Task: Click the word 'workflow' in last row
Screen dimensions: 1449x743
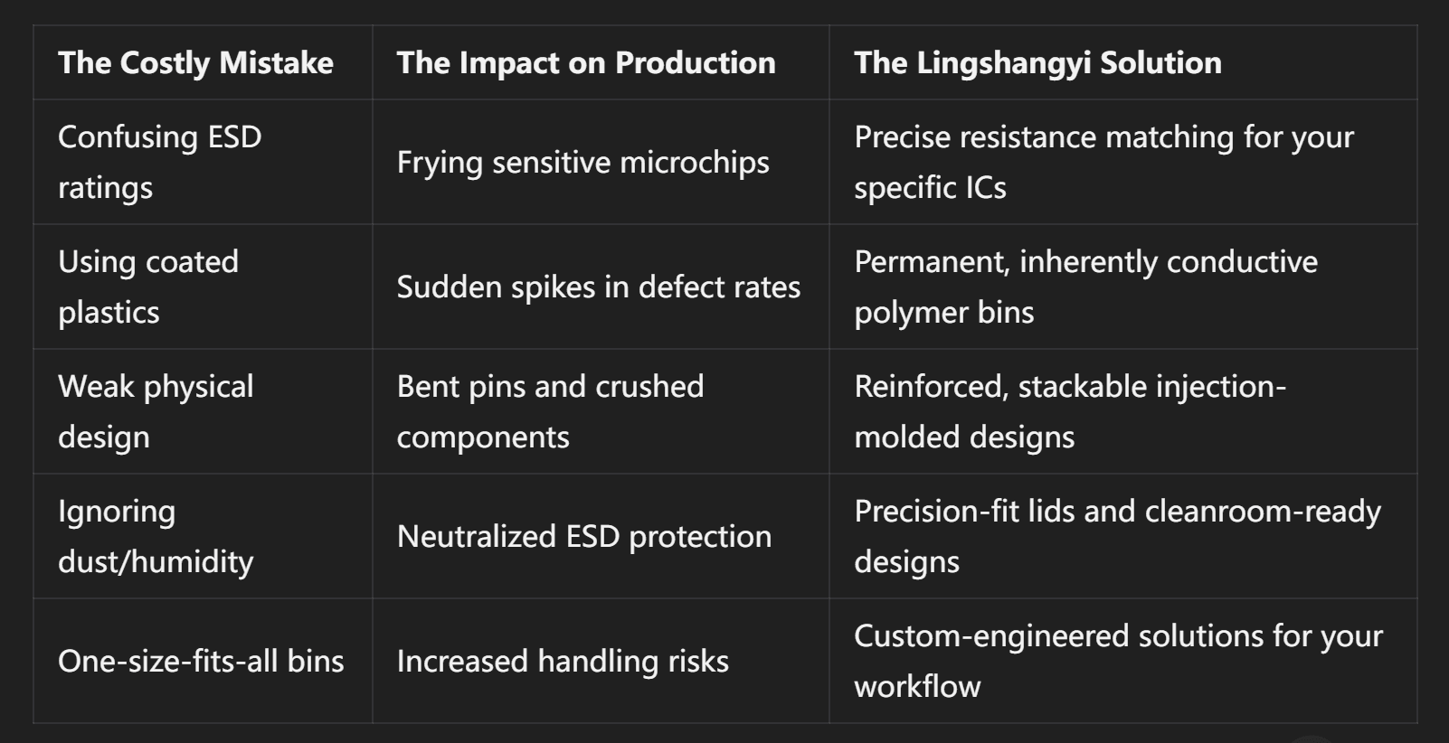Action: [917, 687]
